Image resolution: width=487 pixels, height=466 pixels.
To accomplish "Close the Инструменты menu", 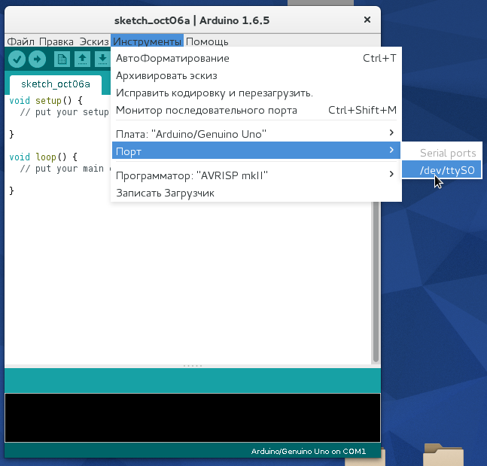I will (148, 41).
